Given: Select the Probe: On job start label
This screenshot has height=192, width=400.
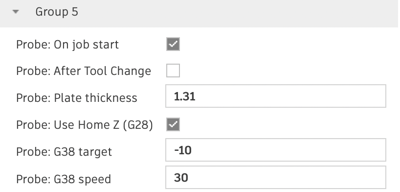Looking at the screenshot, I should pyautogui.click(x=67, y=45).
